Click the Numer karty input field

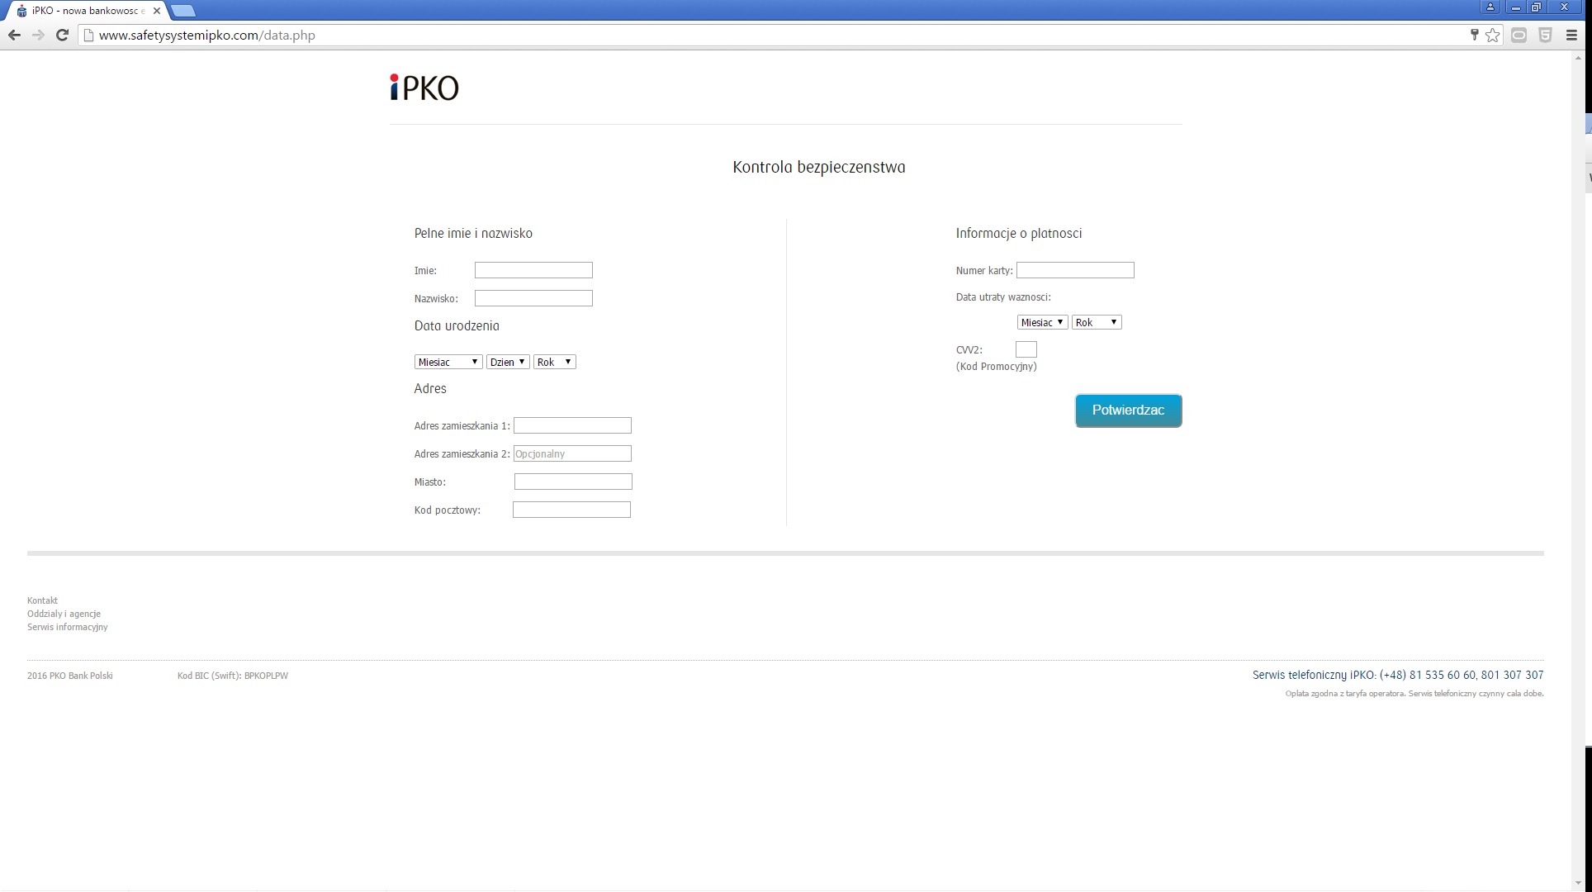pyautogui.click(x=1075, y=270)
